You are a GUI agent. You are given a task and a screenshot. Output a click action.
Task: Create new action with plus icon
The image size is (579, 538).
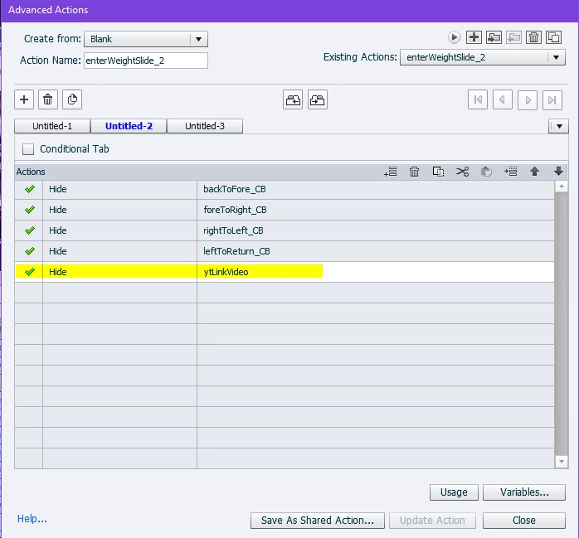[474, 37]
